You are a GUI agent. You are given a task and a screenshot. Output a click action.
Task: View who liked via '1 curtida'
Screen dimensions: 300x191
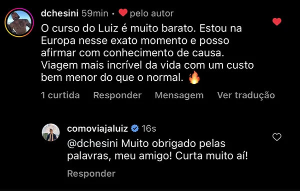pos(60,95)
